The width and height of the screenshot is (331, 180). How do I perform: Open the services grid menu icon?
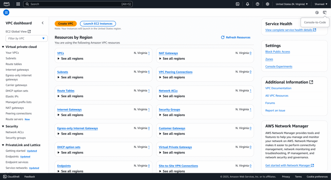click(x=18, y=4)
